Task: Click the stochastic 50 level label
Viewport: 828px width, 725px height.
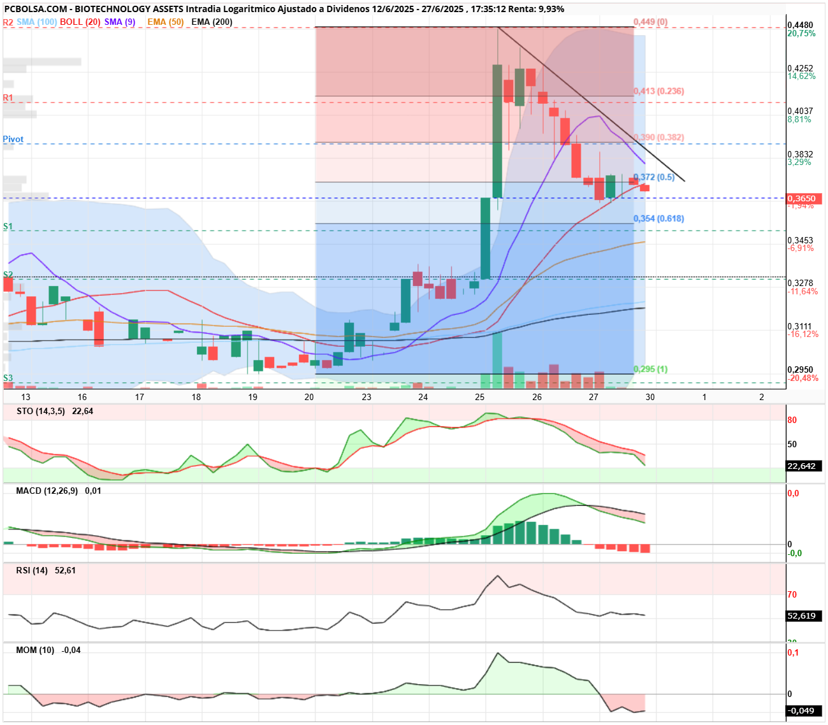Action: 792,444
